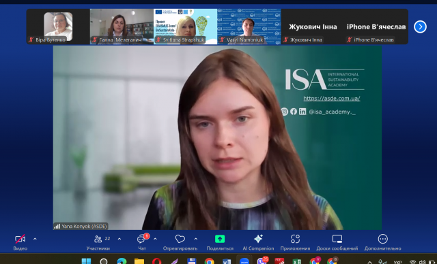
Task: Open Microsoft Excel from the taskbar
Action: (x=297, y=261)
